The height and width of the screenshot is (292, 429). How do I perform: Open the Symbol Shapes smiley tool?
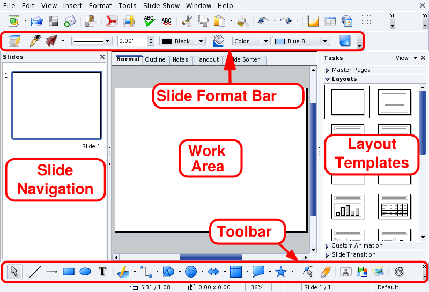click(x=190, y=272)
